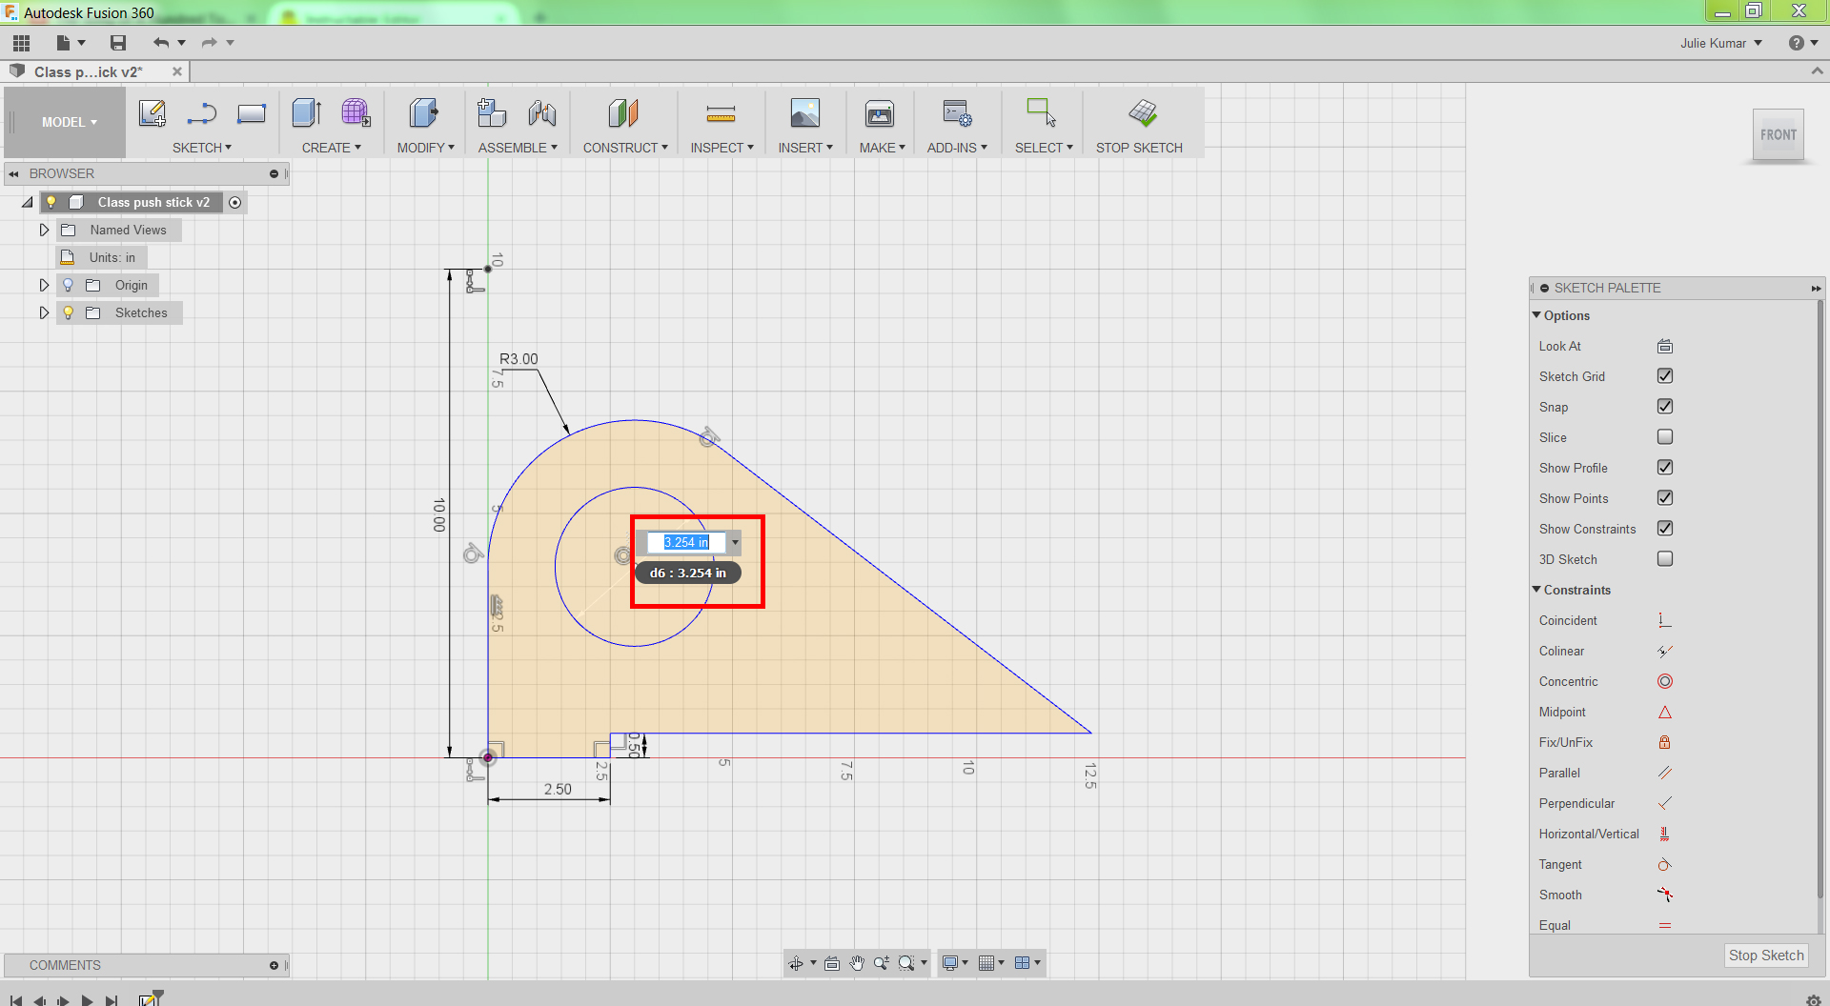
Task: Undo the last action
Action: [x=161, y=43]
